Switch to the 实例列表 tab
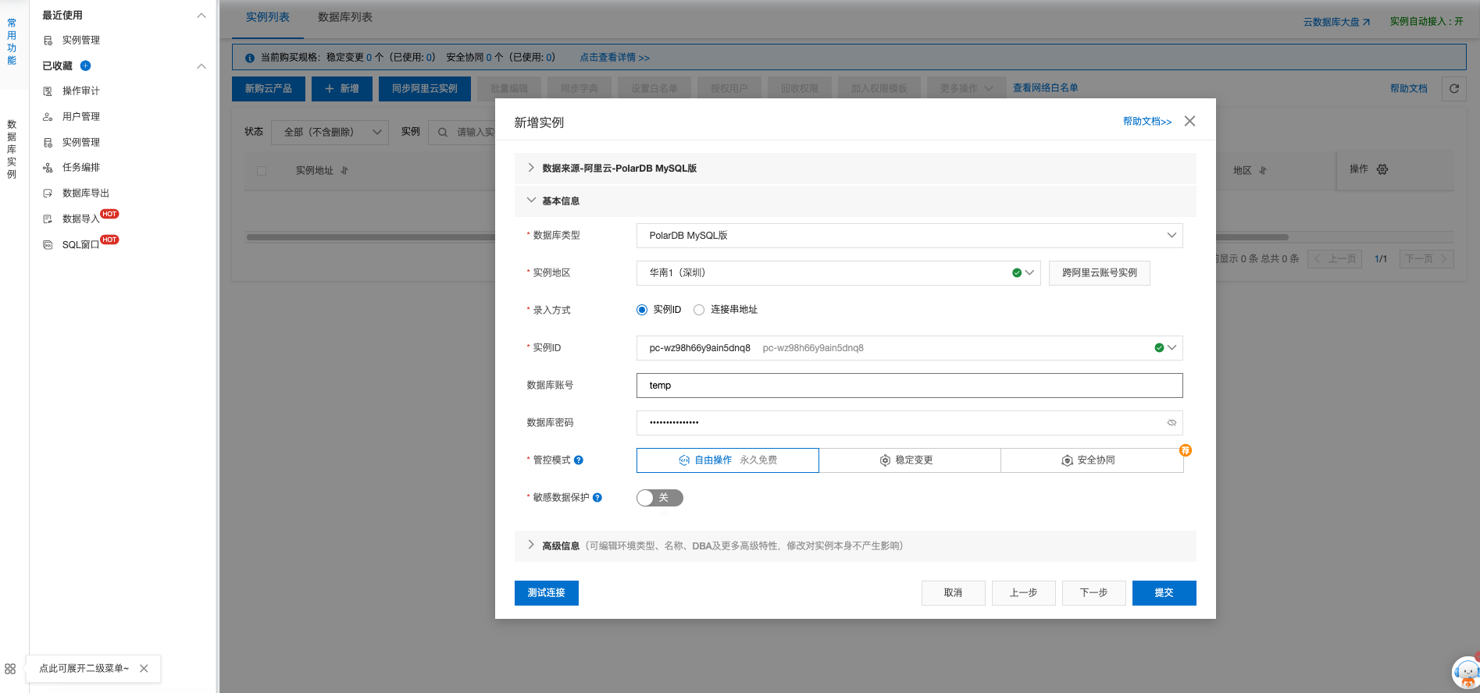Screen dimensions: 1480x693 (268, 17)
